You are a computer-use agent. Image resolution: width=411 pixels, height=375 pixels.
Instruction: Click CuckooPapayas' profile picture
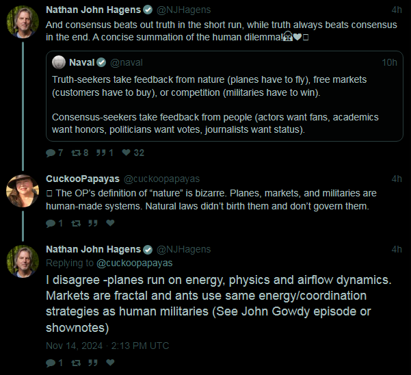(x=23, y=191)
